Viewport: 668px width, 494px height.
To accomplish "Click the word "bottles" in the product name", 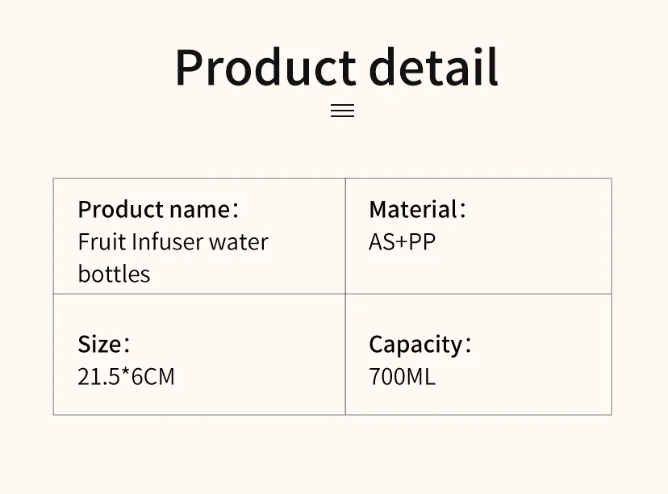I will pos(114,274).
